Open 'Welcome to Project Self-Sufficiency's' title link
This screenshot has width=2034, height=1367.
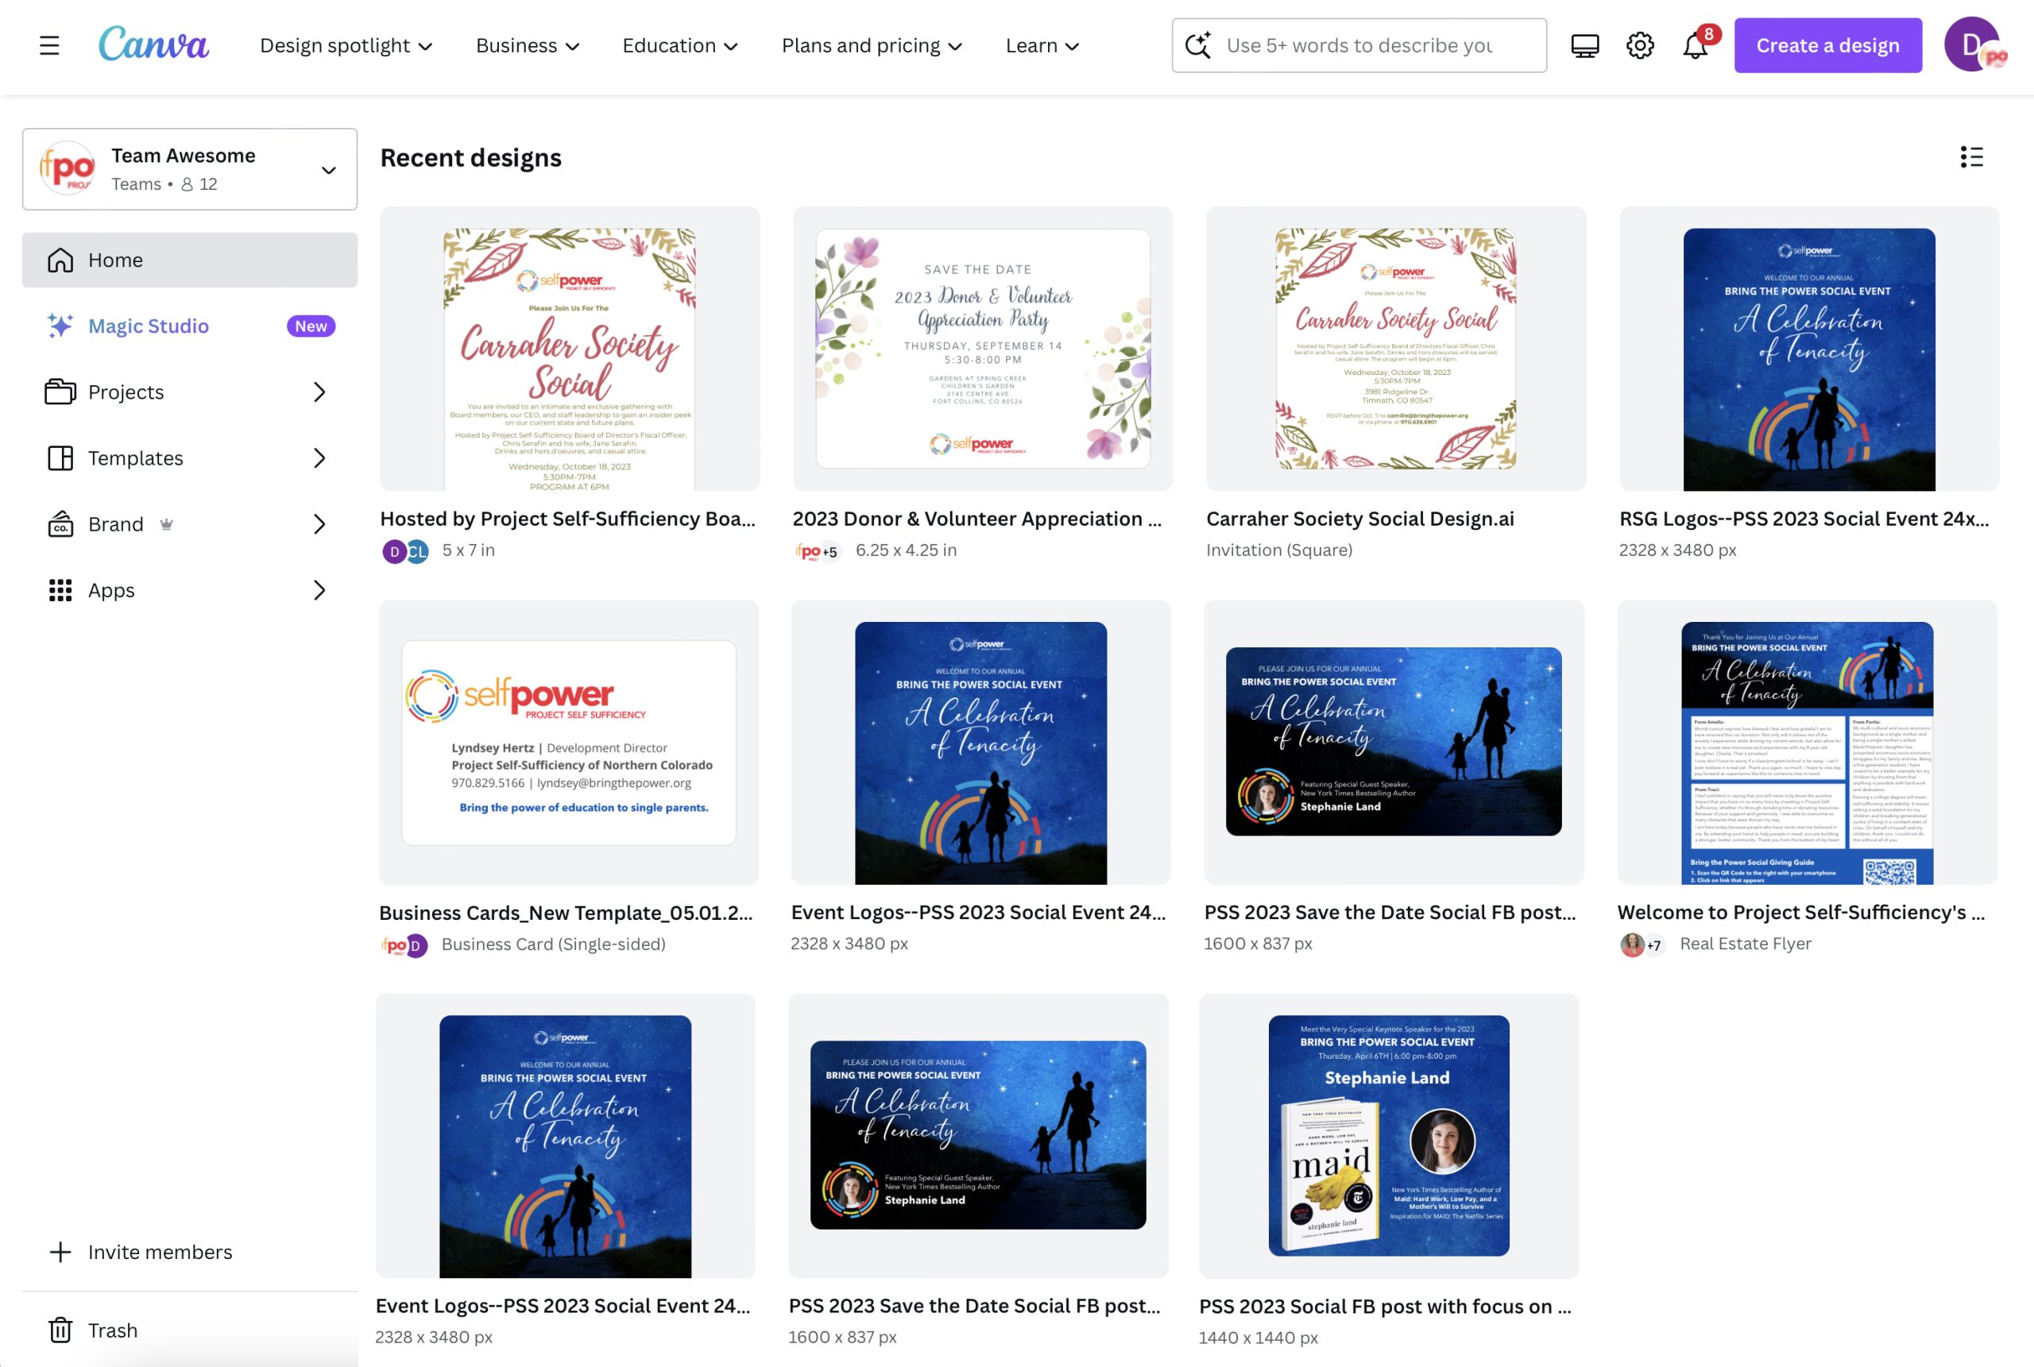coord(1801,912)
